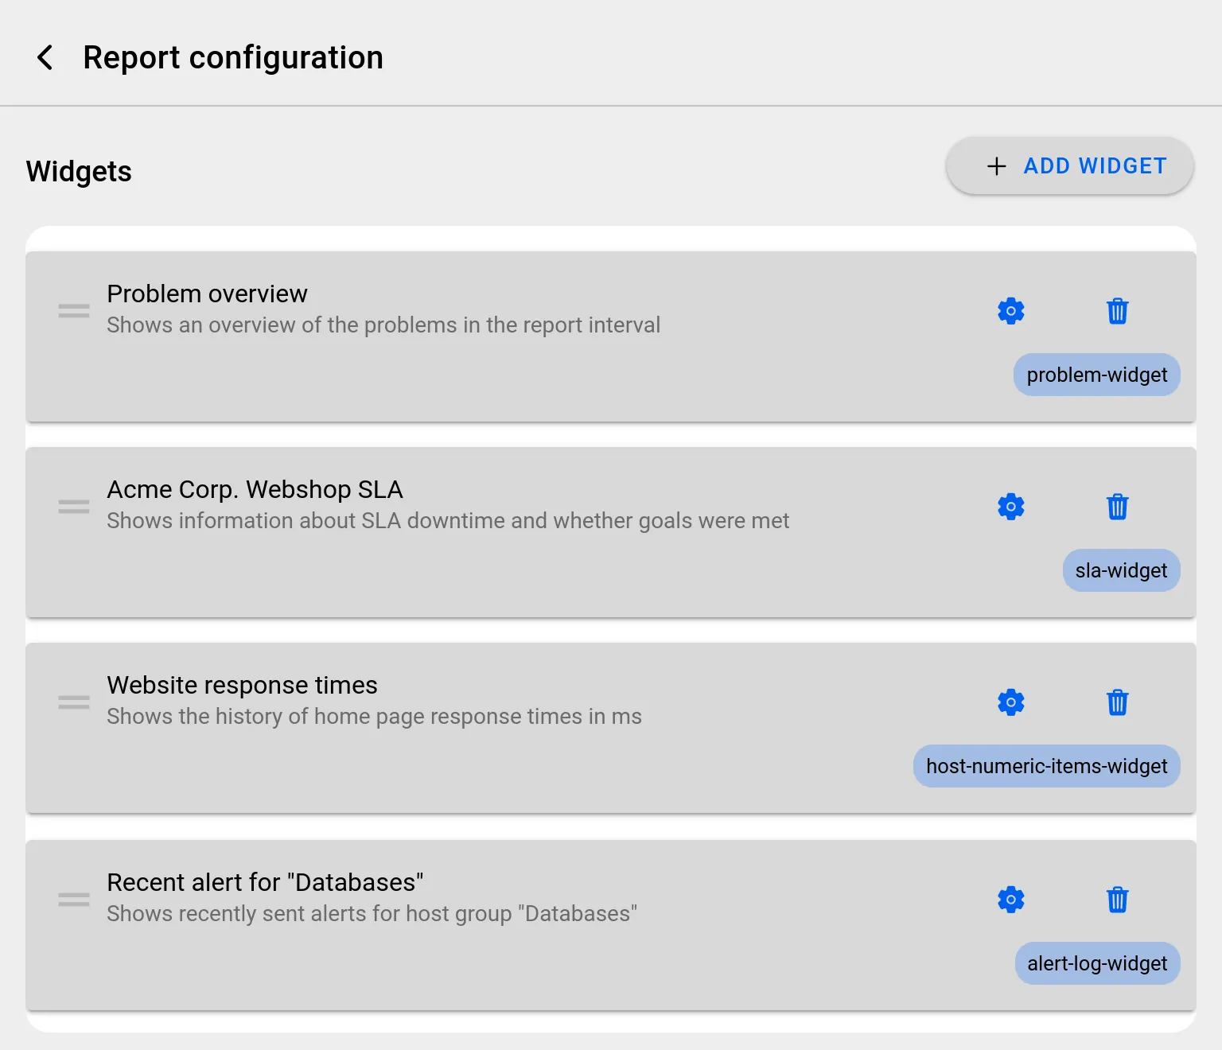This screenshot has width=1222, height=1050.
Task: Delete the Acme Corp. Webshop SLA widget
Action: point(1118,507)
